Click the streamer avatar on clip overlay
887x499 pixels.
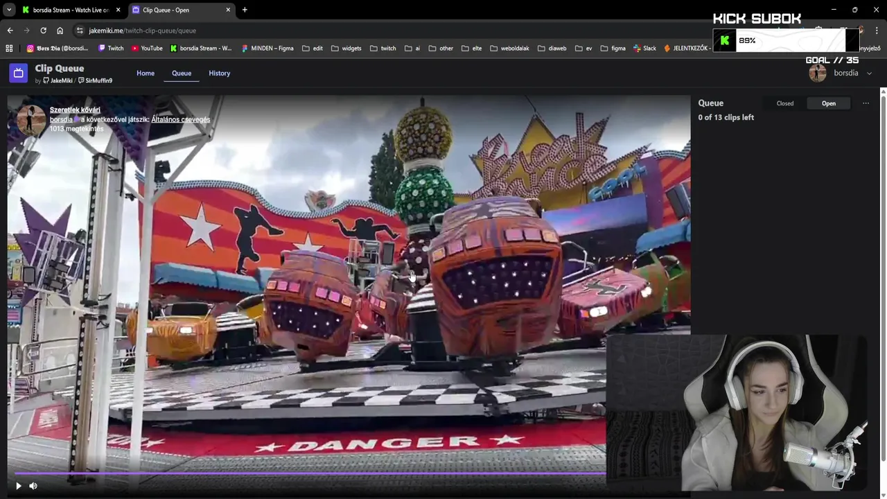(30, 120)
